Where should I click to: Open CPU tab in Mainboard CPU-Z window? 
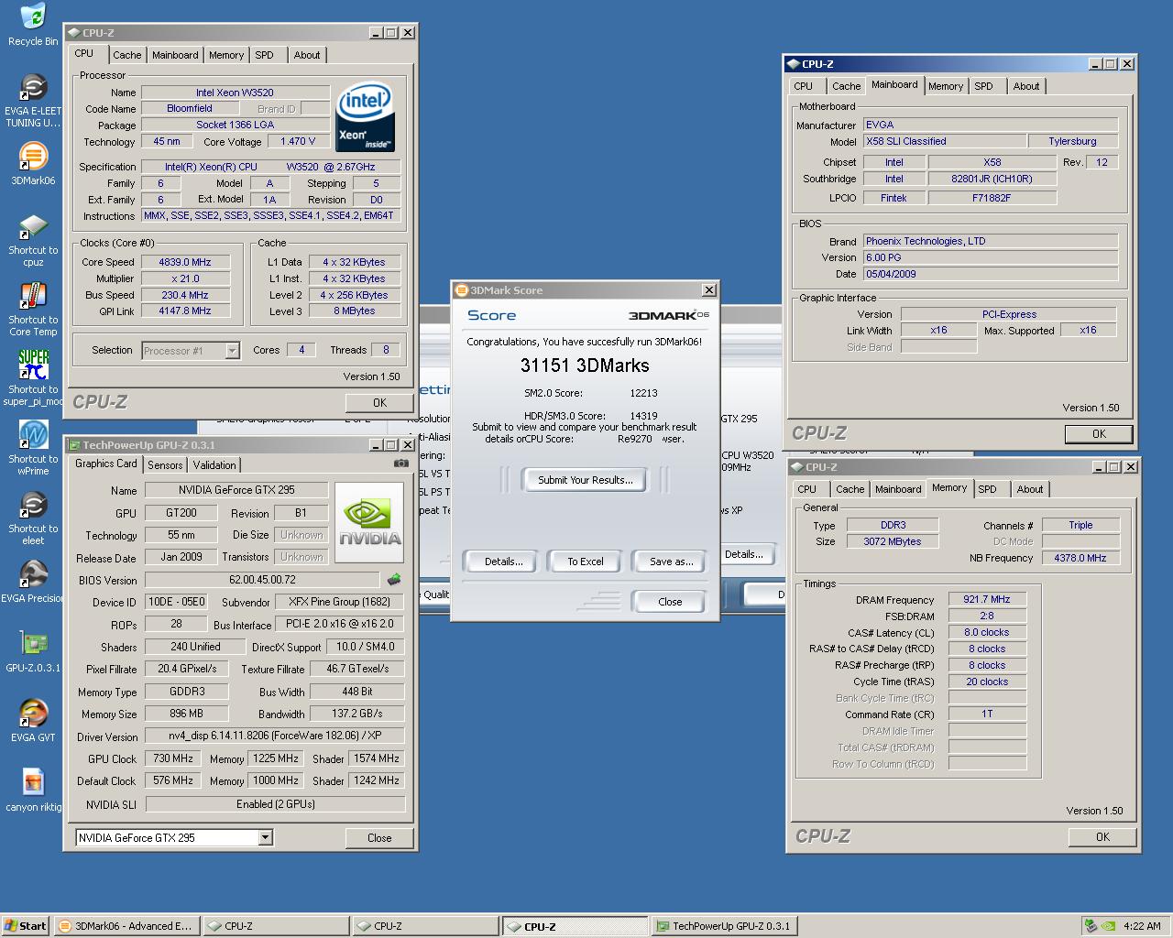pyautogui.click(x=804, y=86)
